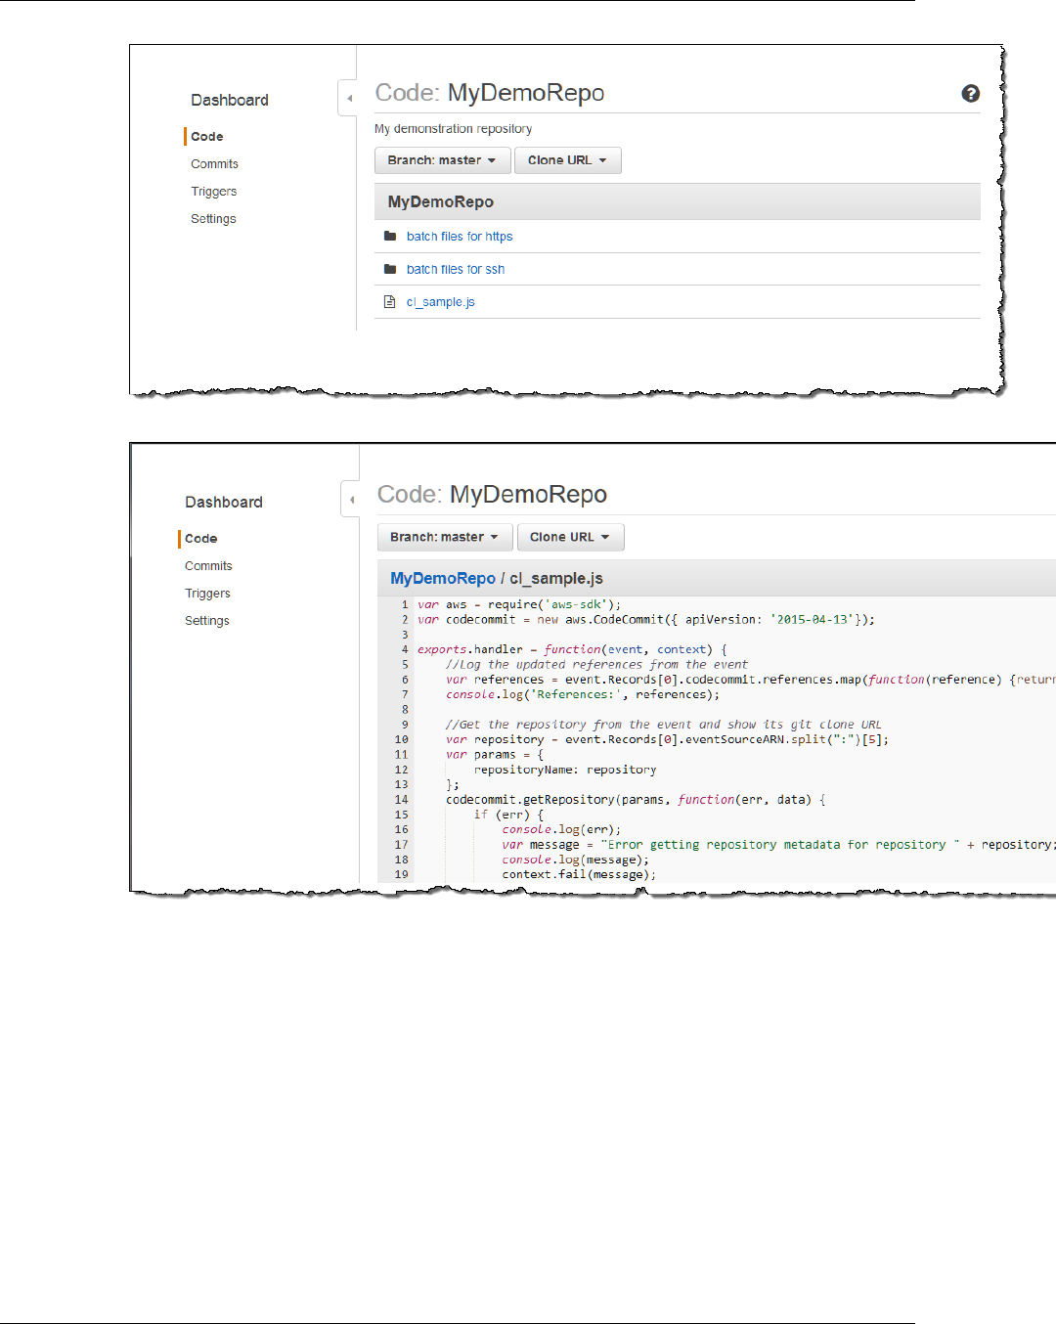Click line 19 context.fail(message)
The image size is (1056, 1324).
click(x=579, y=874)
